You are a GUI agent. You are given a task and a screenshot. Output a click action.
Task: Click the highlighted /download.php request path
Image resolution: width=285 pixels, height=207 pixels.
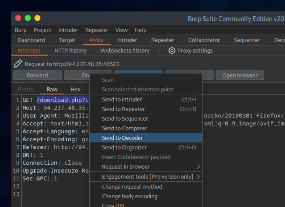(63, 100)
